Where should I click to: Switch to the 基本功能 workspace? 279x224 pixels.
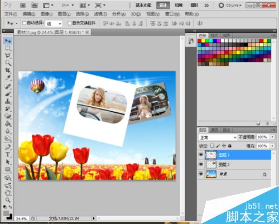(143, 5)
